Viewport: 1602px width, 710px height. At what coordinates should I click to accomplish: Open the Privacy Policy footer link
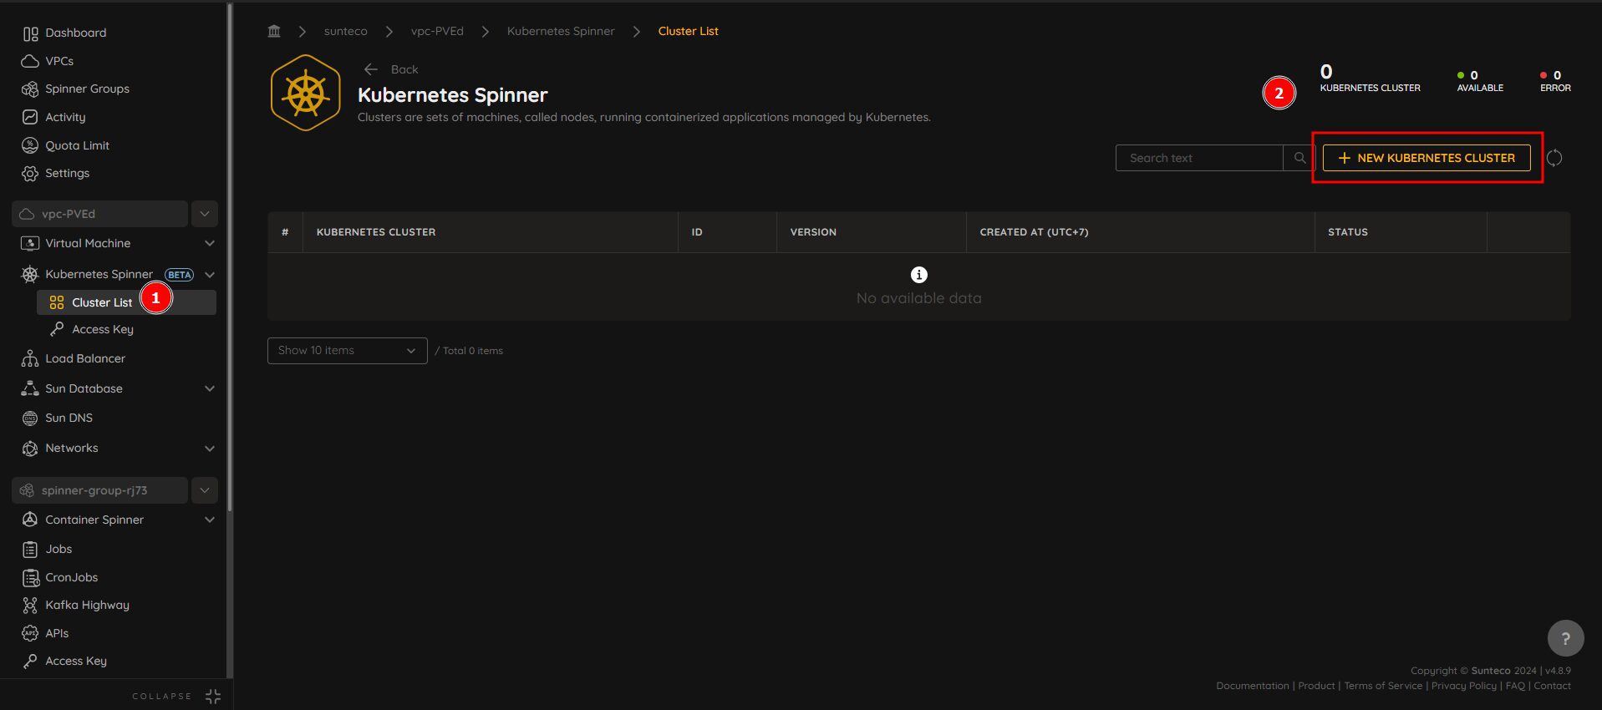click(1464, 686)
